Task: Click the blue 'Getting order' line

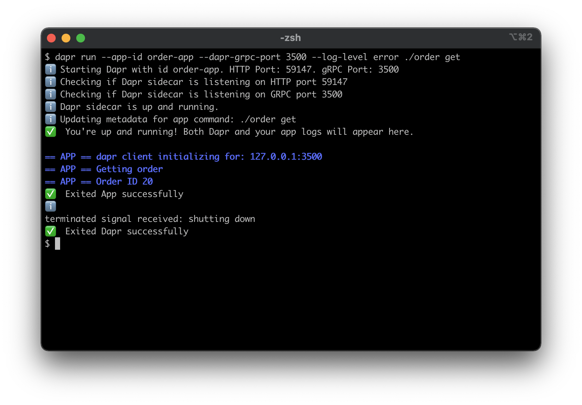Action: 104,169
